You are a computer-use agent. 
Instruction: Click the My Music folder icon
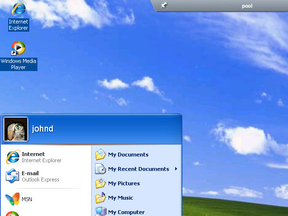[x=100, y=198]
